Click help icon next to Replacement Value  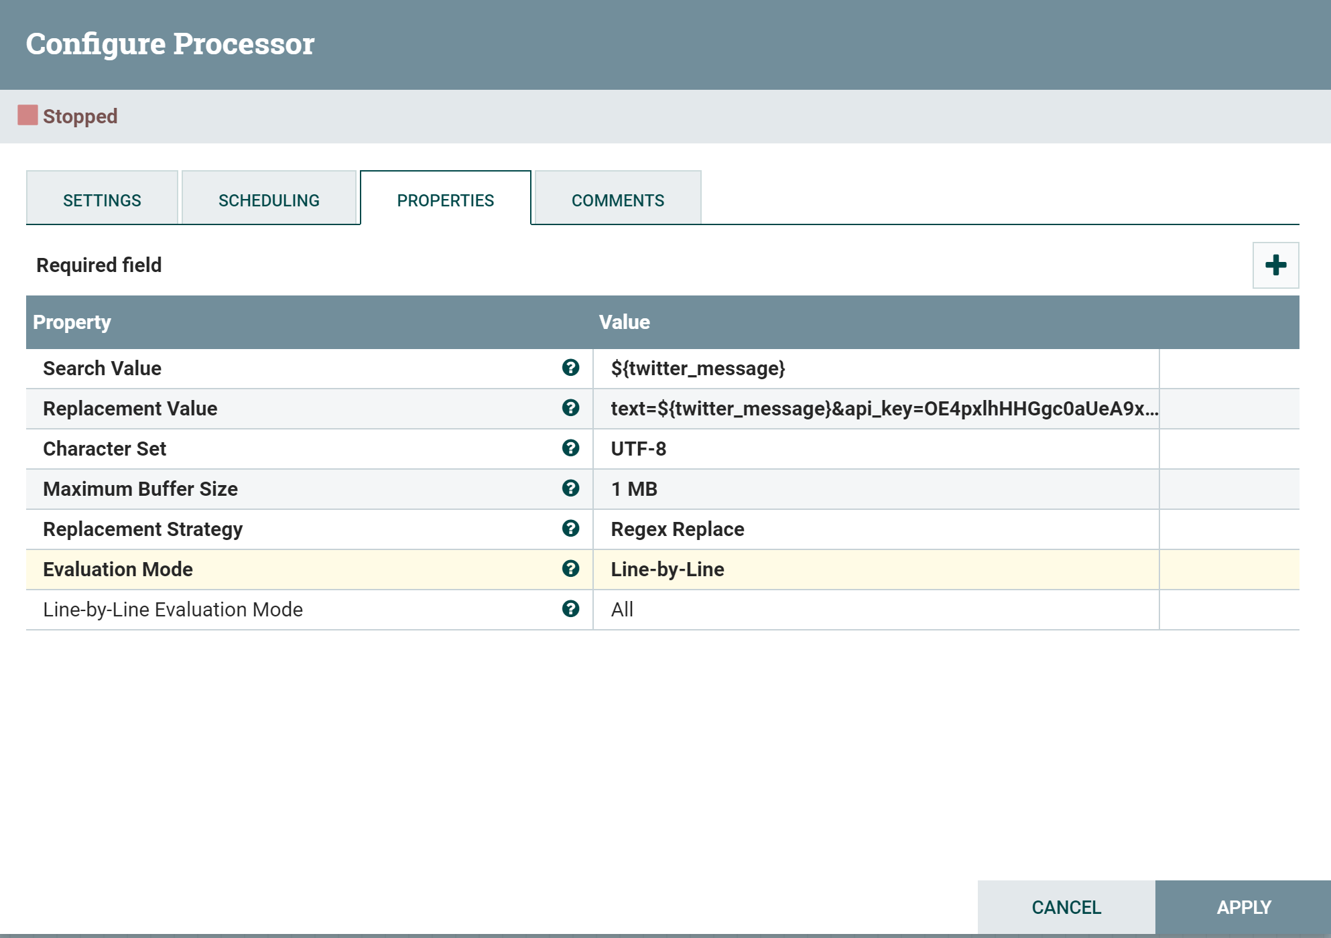pos(570,408)
